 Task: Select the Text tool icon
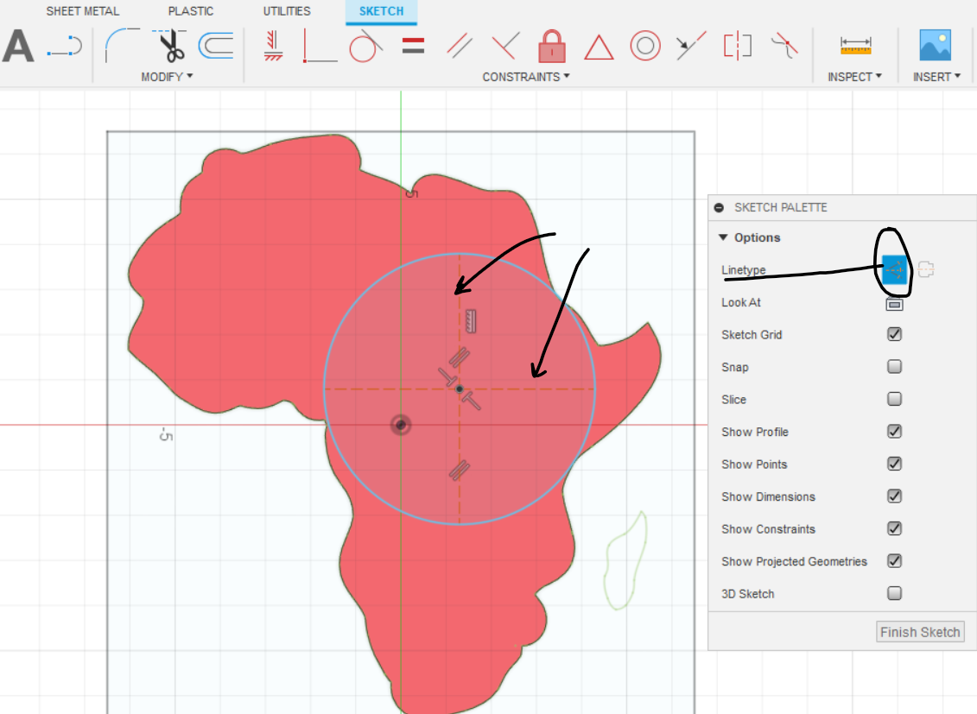tap(18, 46)
